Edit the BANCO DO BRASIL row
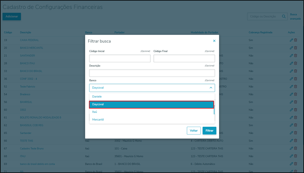Screen dimensions: 304x173 coord(291,71)
